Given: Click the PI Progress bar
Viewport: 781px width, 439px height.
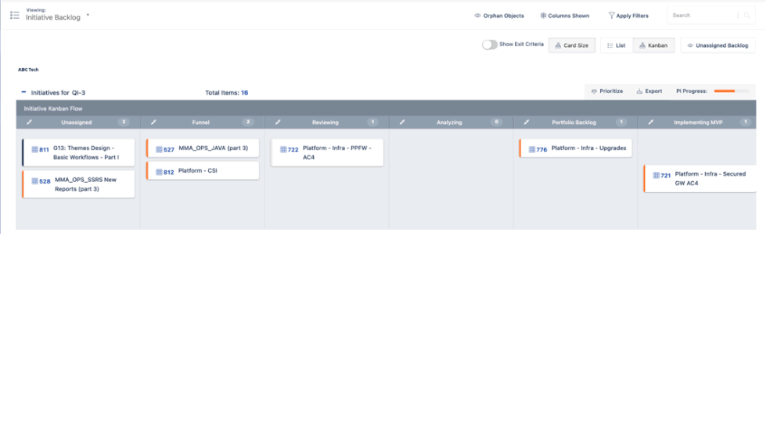Looking at the screenshot, I should click(x=731, y=91).
